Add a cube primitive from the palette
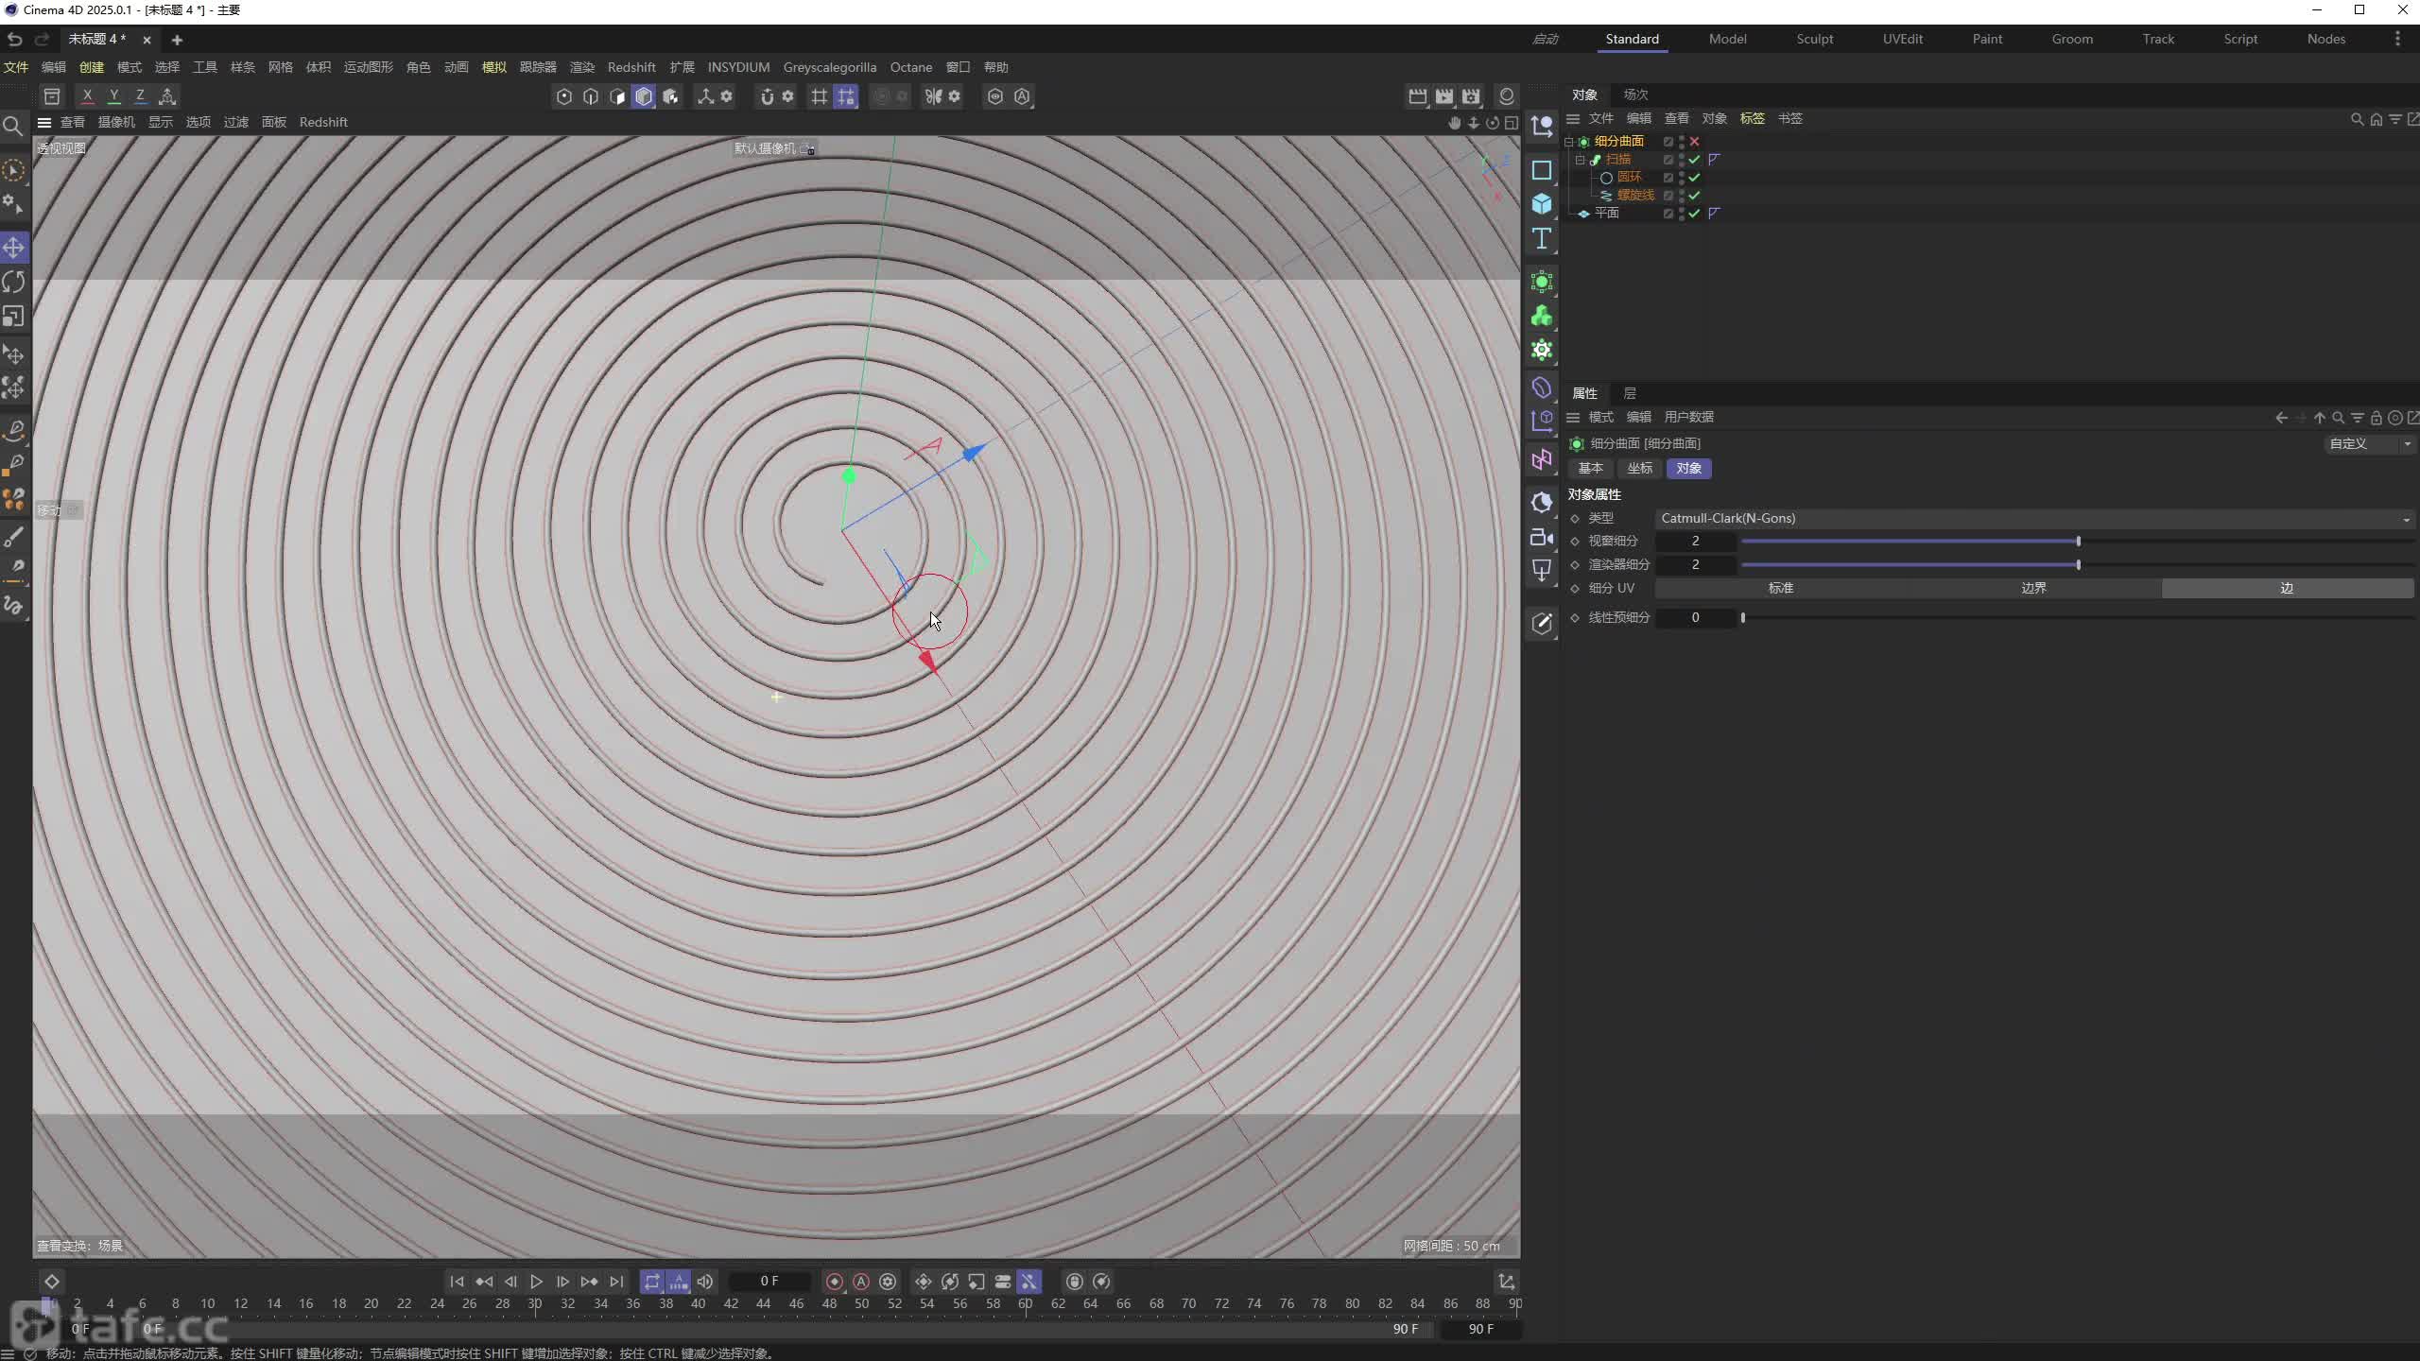Viewport: 2420px width, 1361px height. pyautogui.click(x=1542, y=204)
